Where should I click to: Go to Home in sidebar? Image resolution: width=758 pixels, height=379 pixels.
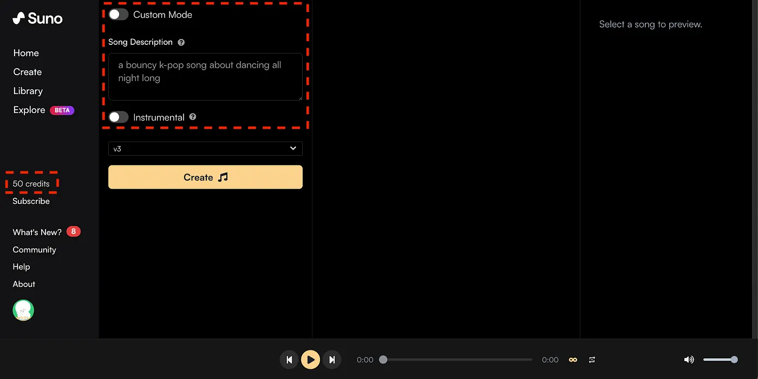click(26, 53)
